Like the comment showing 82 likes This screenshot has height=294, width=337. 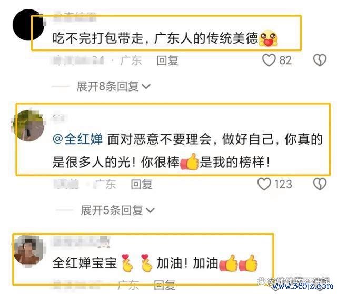click(x=269, y=60)
